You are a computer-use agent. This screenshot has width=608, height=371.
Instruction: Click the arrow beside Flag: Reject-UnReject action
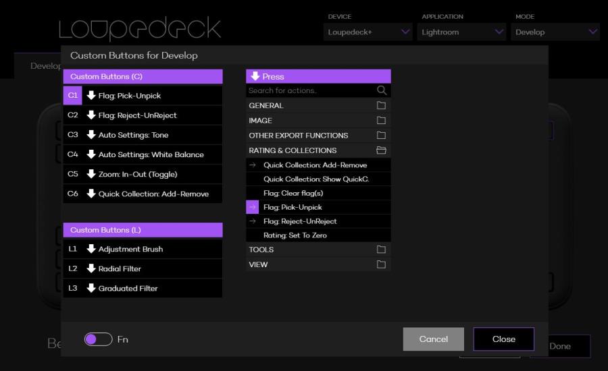point(253,221)
